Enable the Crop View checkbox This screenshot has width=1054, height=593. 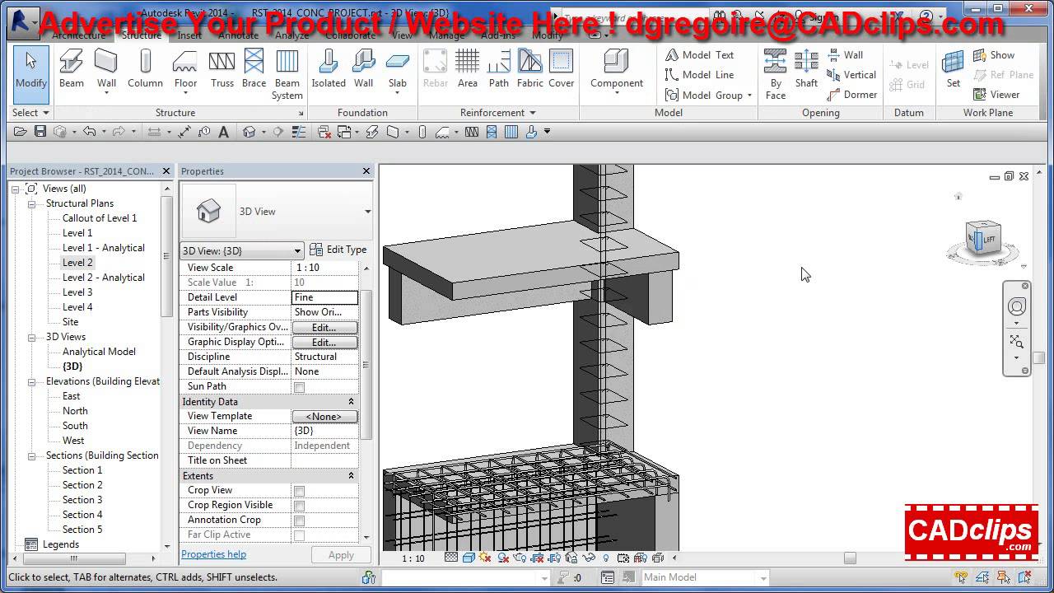coord(301,490)
